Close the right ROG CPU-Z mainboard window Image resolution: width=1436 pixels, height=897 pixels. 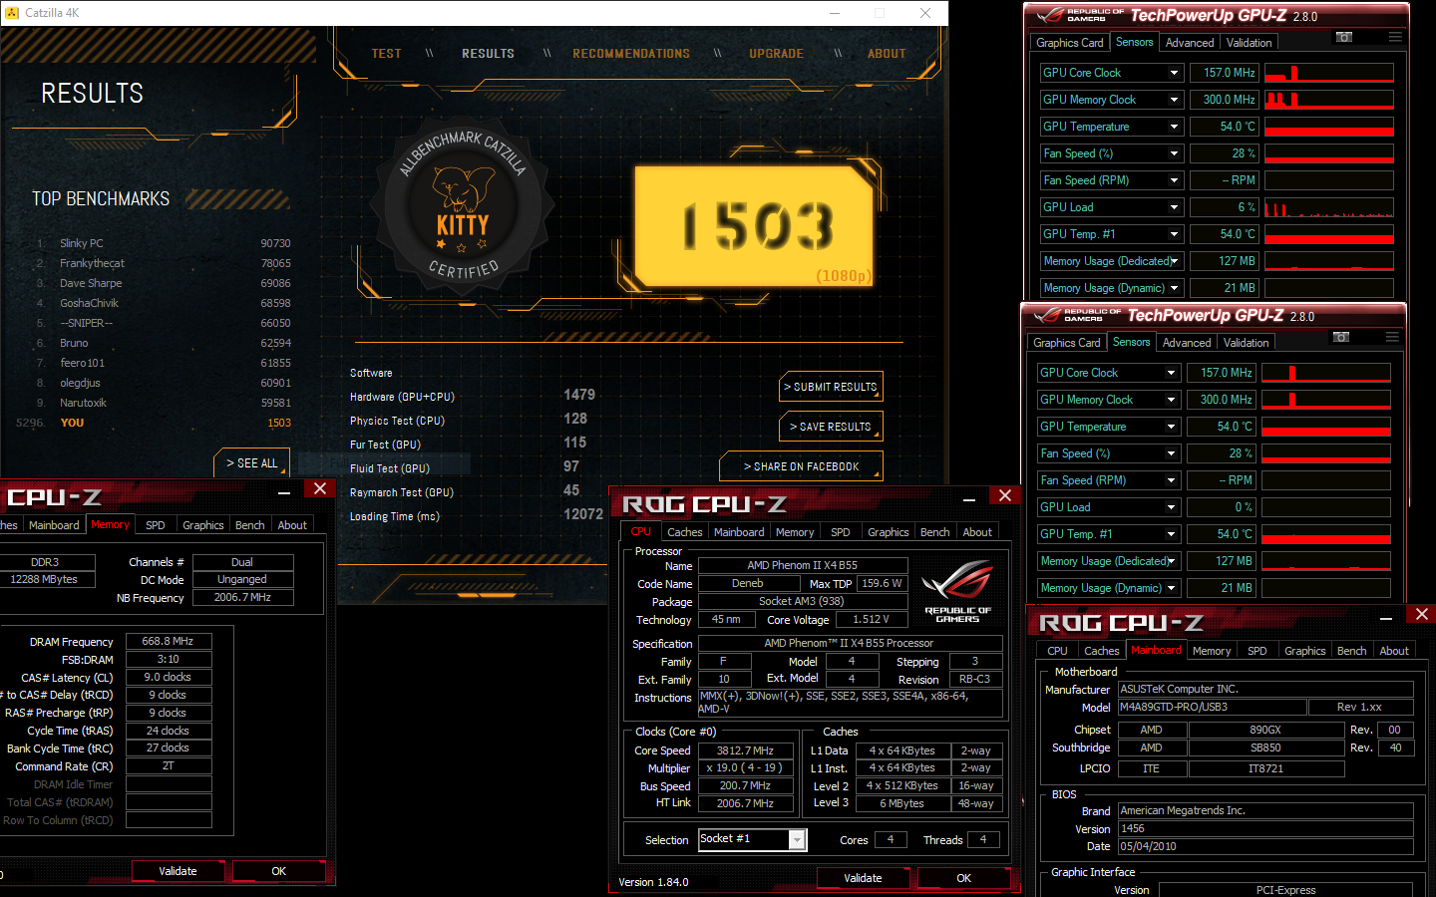click(1421, 615)
